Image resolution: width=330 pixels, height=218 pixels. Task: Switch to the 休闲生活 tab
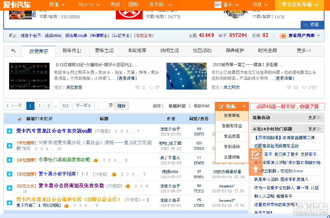pyautogui.click(x=170, y=50)
